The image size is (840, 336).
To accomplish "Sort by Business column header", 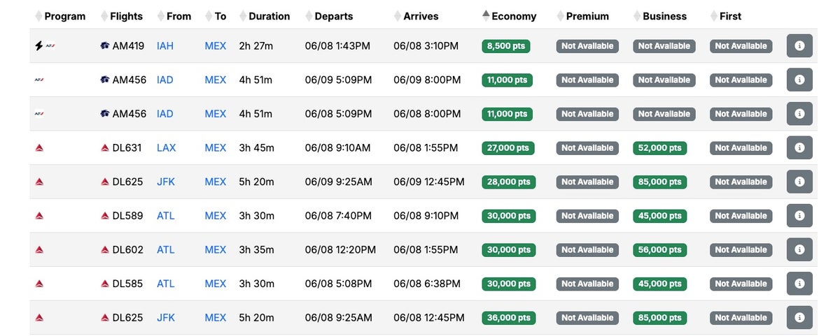I will pyautogui.click(x=663, y=16).
